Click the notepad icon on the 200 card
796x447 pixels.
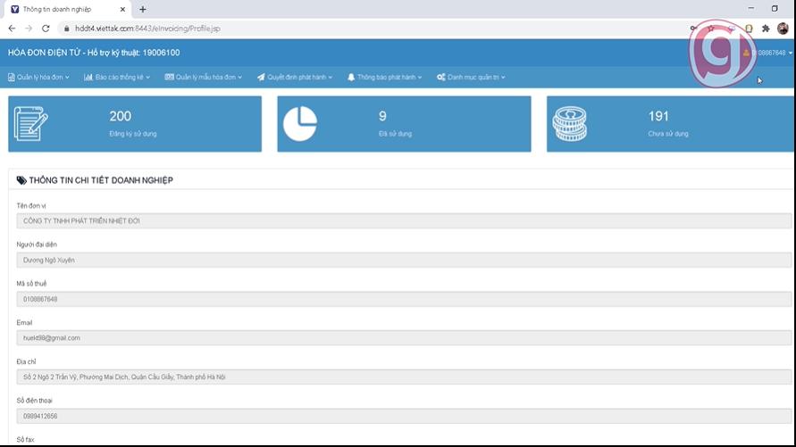(30, 124)
